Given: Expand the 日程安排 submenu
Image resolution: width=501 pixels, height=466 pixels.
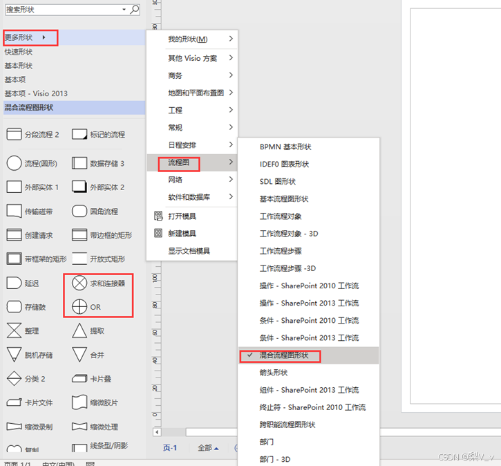Looking at the screenshot, I should 192,145.
